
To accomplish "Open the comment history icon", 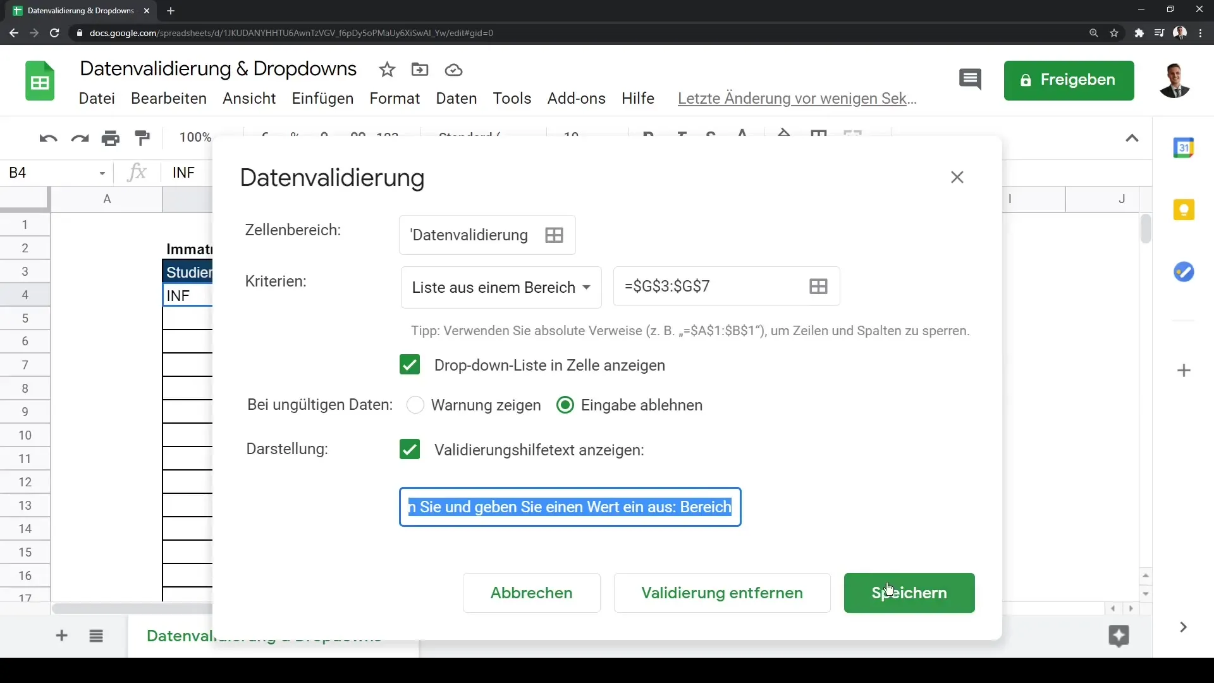I will [x=970, y=80].
